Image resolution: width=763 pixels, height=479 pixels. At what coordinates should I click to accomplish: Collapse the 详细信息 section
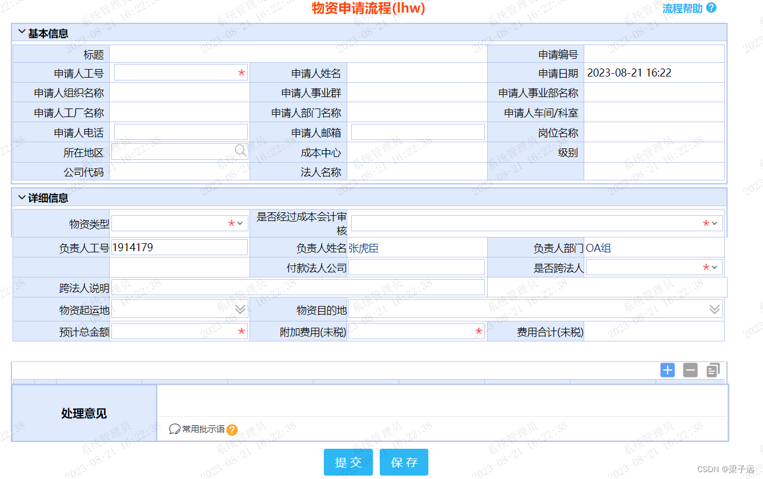[x=22, y=198]
